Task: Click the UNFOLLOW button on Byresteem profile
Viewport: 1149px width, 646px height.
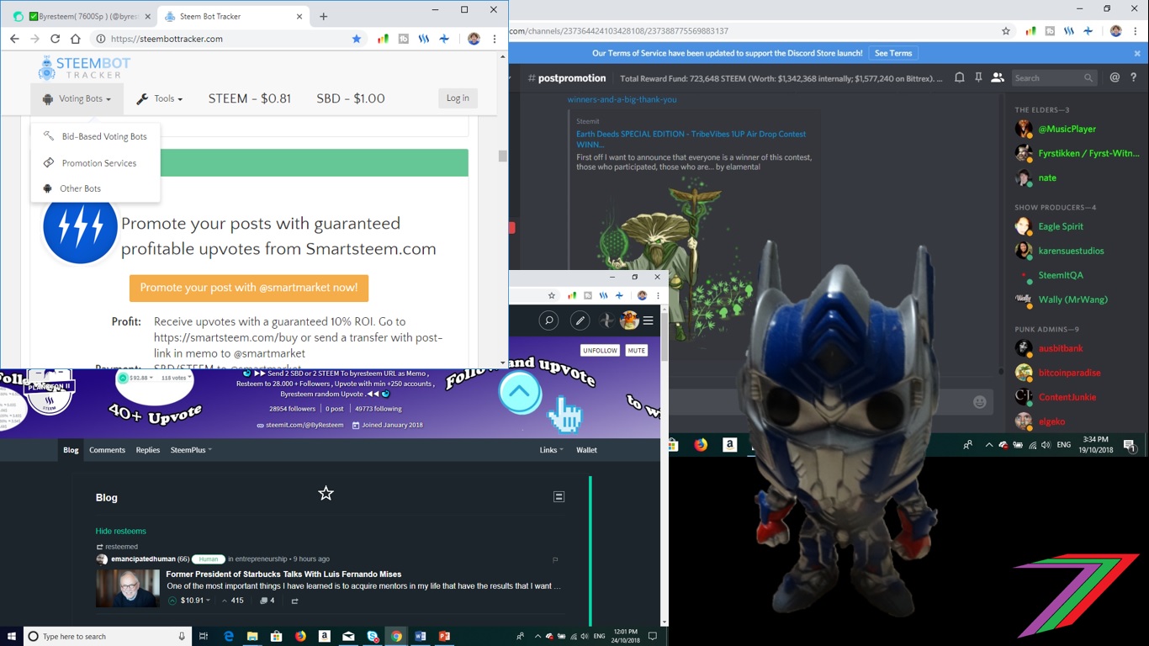Action: point(600,350)
